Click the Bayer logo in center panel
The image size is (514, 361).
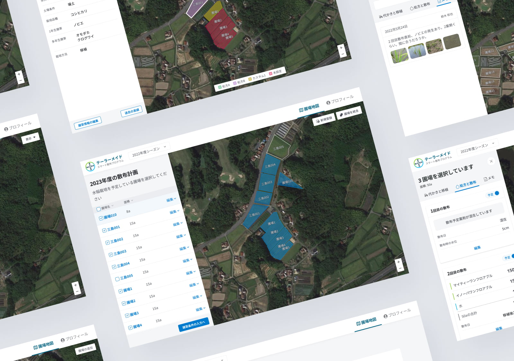[x=90, y=166]
